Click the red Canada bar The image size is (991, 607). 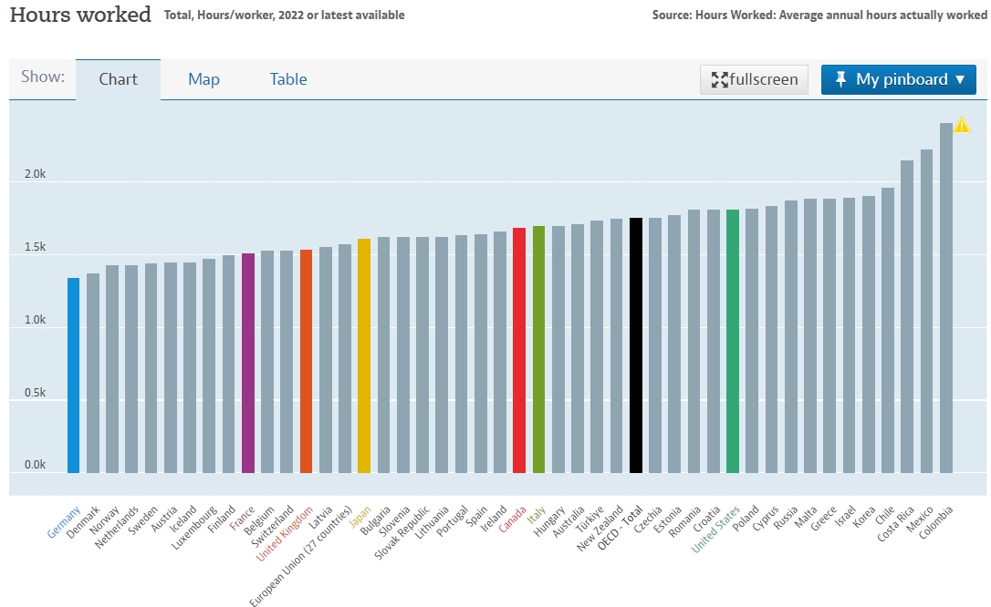click(x=519, y=350)
